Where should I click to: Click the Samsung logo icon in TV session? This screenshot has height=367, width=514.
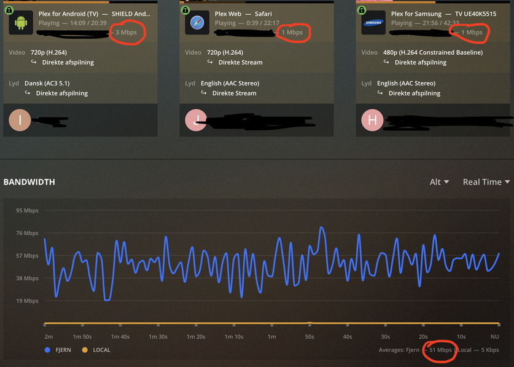[373, 23]
